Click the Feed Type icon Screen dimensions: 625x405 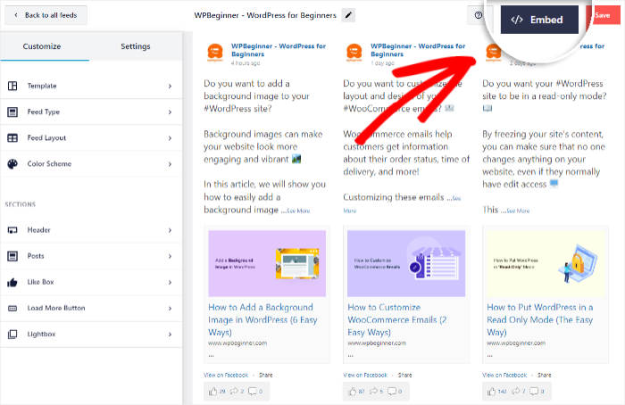[12, 112]
